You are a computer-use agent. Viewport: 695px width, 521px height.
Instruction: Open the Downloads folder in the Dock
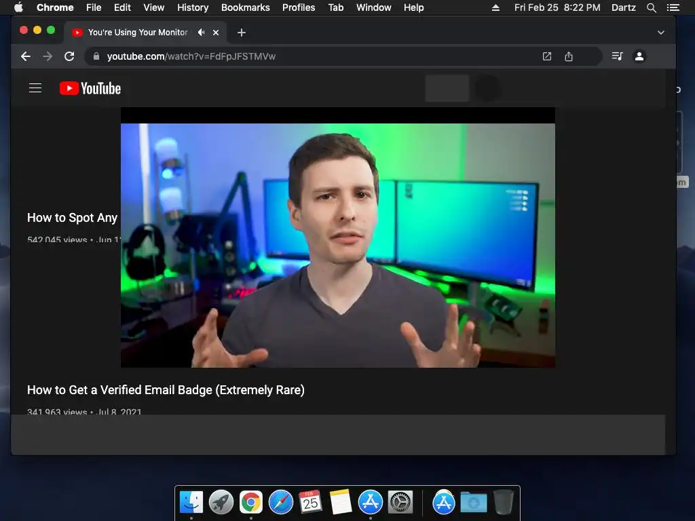[473, 503]
